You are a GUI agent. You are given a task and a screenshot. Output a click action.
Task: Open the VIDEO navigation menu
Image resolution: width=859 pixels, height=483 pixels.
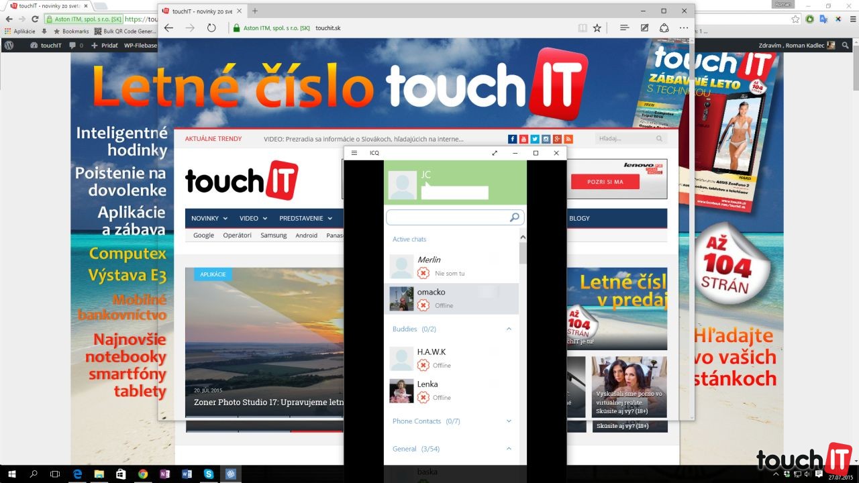click(253, 218)
